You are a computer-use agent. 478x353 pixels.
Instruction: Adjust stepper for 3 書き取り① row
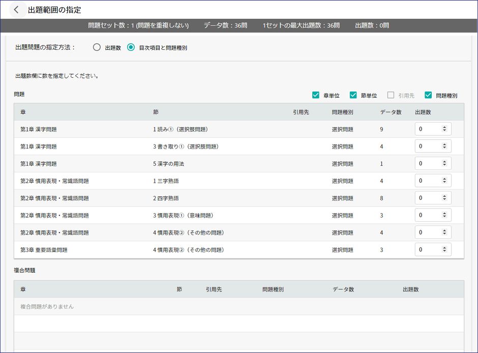(x=444, y=146)
